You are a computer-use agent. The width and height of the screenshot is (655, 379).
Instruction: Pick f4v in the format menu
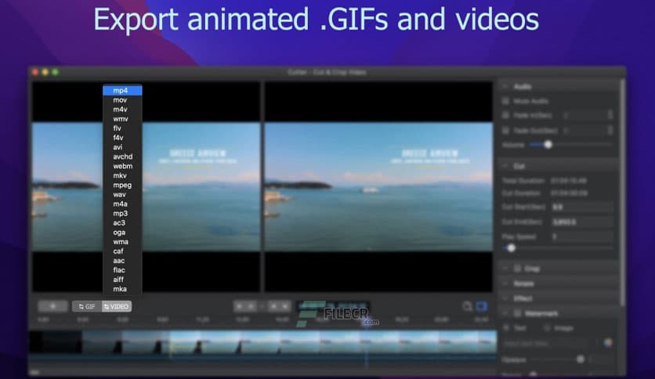coord(122,138)
